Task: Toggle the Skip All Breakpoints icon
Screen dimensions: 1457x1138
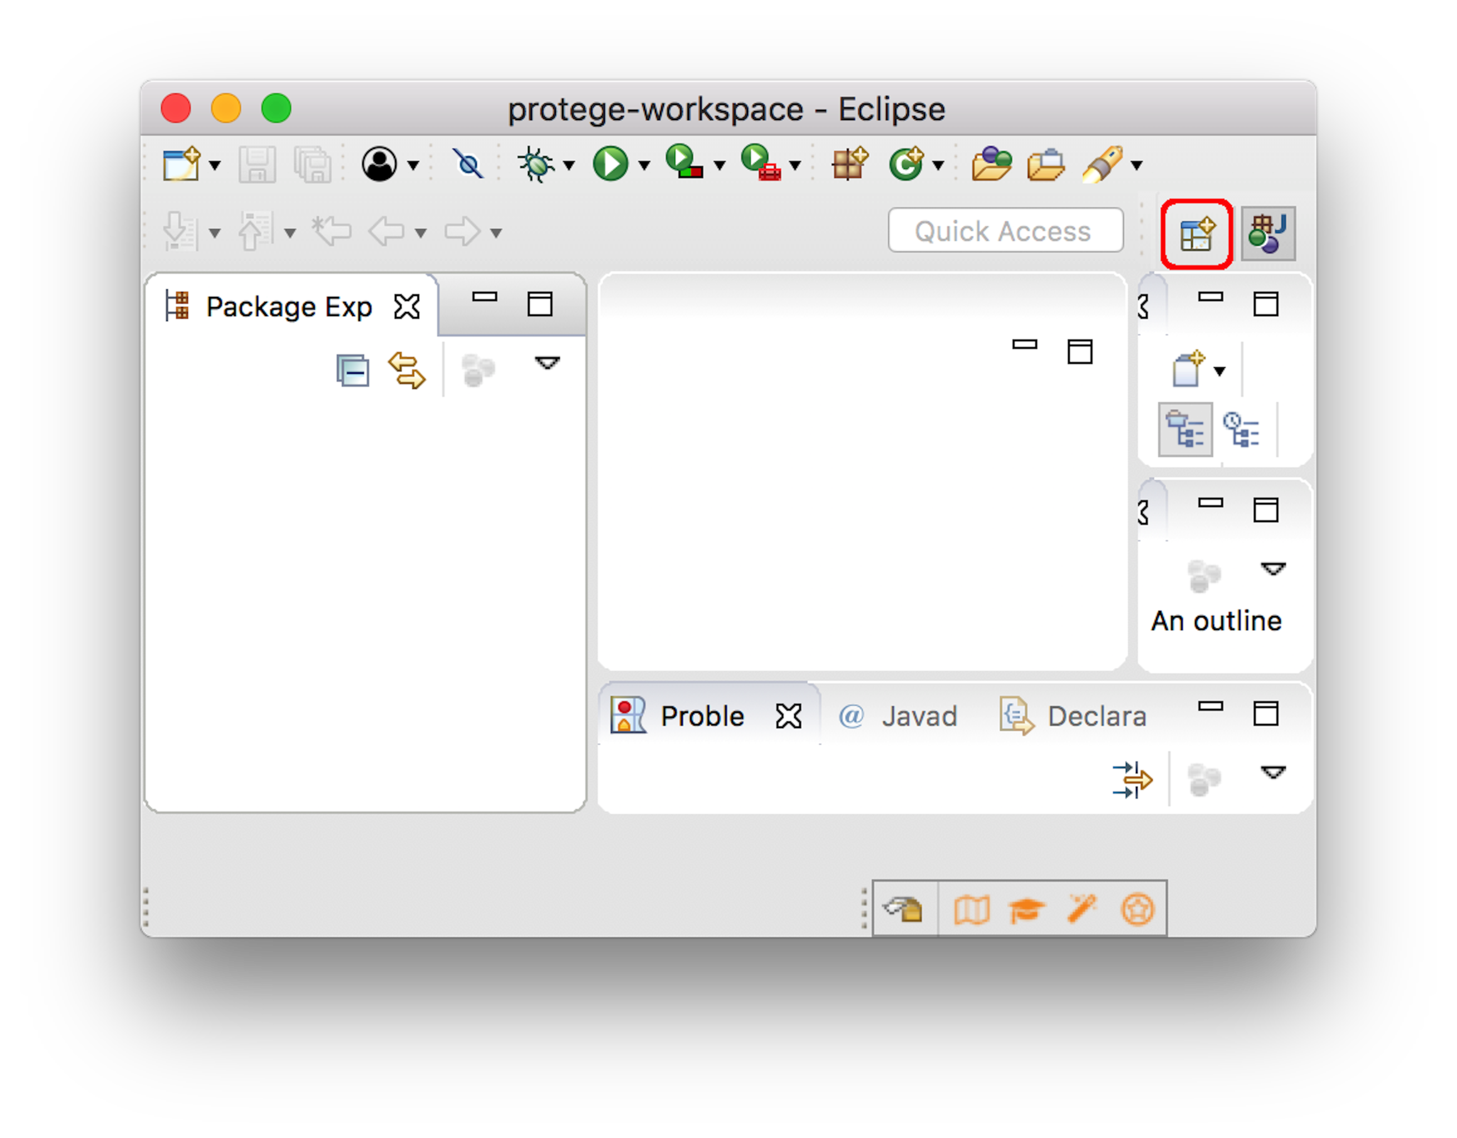Action: [x=468, y=164]
